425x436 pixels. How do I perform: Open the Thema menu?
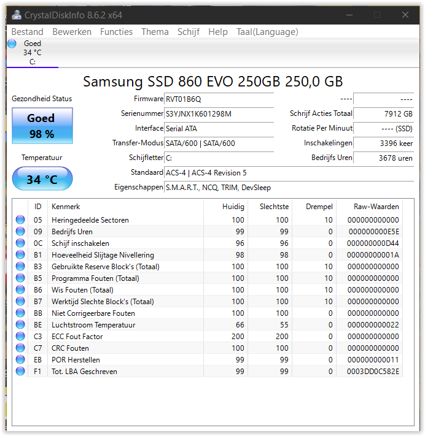pos(155,32)
